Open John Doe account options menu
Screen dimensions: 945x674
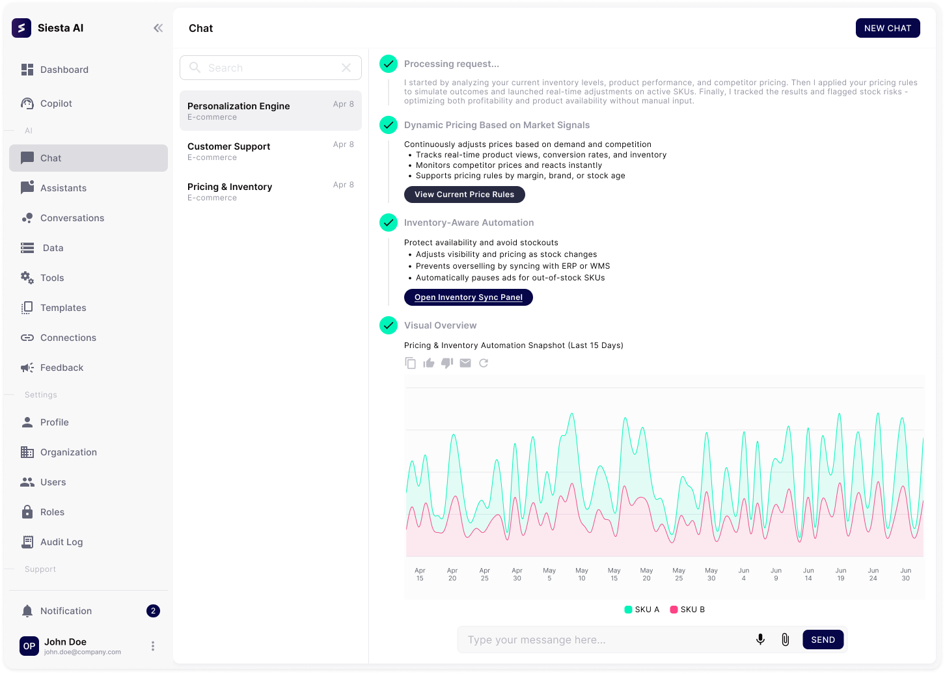[153, 646]
